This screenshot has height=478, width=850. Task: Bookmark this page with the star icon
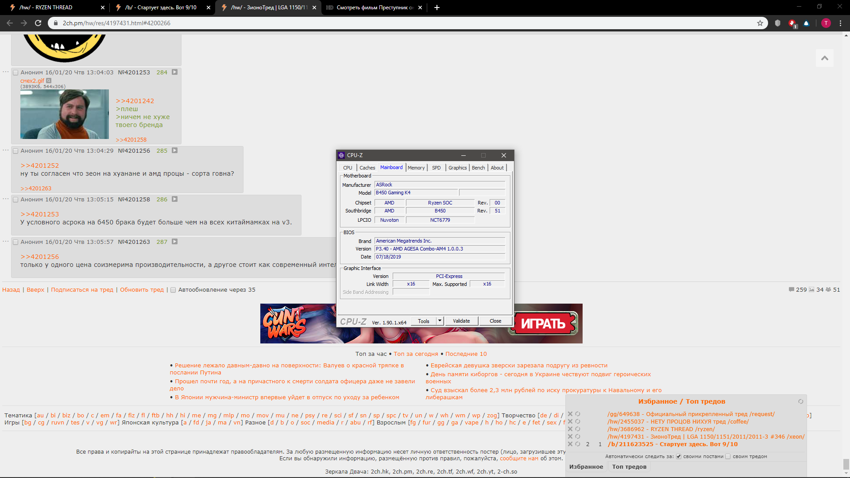tap(760, 23)
